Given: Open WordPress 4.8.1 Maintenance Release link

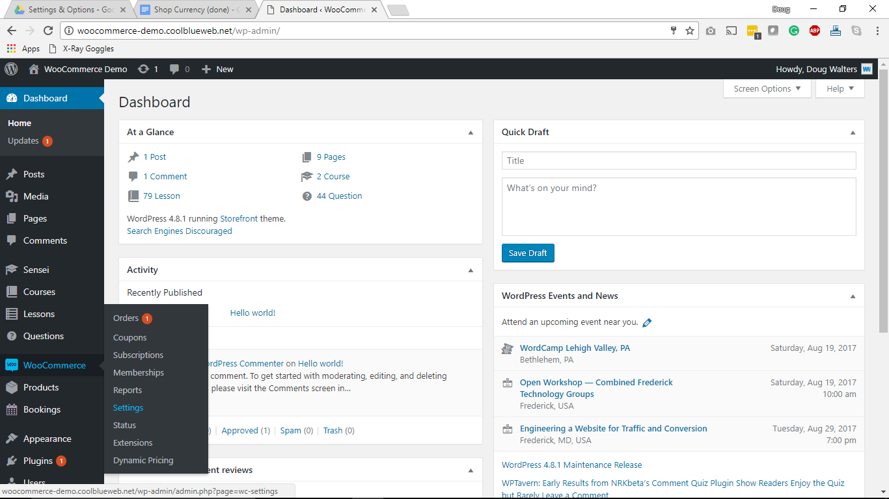Looking at the screenshot, I should [x=572, y=465].
